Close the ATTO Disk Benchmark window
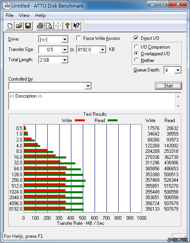 coord(178,4)
